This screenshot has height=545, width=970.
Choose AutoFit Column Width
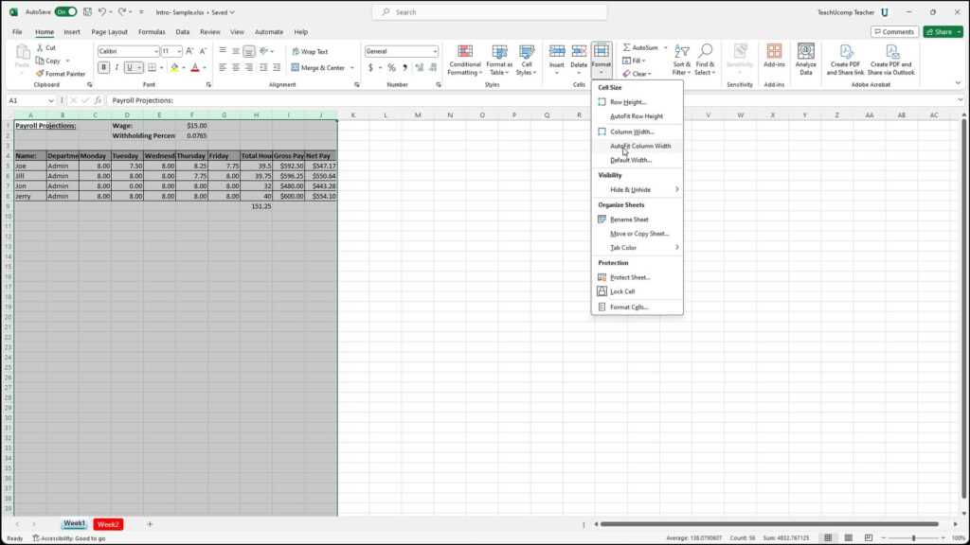click(638, 146)
